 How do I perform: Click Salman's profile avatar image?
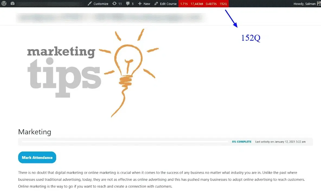pyautogui.click(x=318, y=4)
